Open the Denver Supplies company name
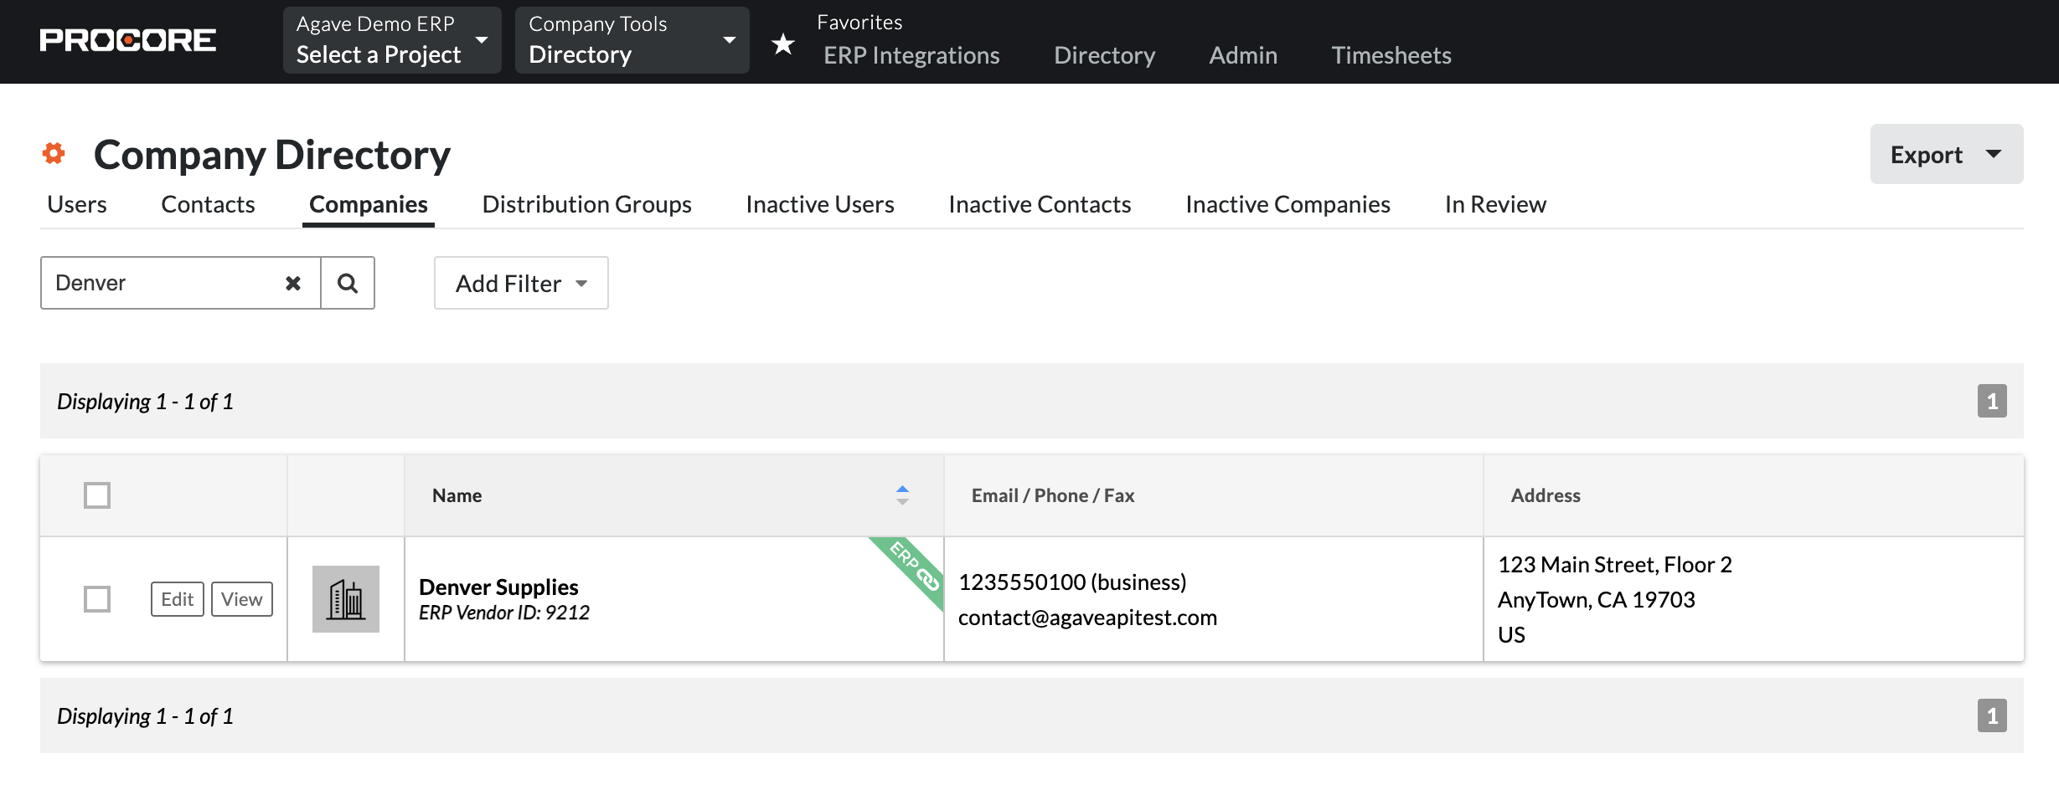The image size is (2059, 805). 498,587
